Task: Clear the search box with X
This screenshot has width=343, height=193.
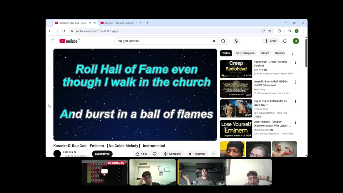Action: click(x=214, y=41)
